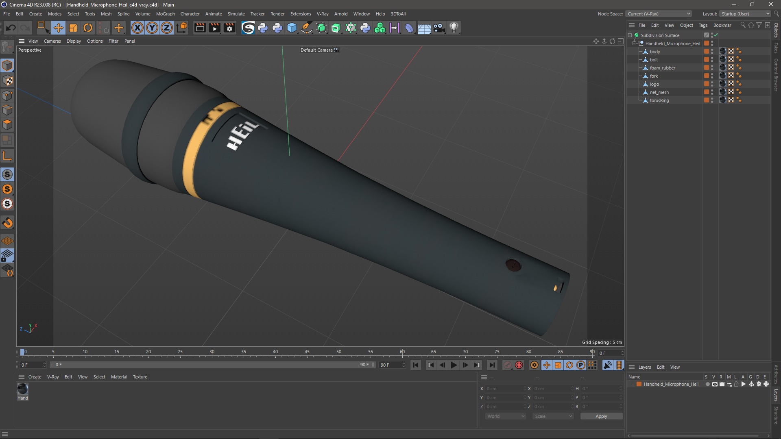Select the net_mesh object
The image size is (781, 439).
(x=659, y=92)
